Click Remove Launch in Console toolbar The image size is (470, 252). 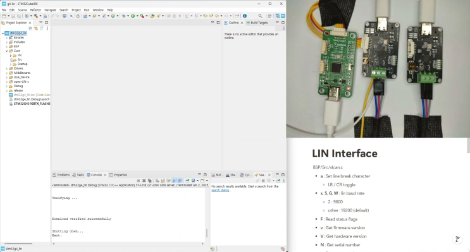(144, 181)
